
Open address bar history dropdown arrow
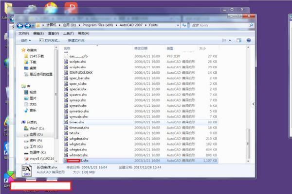pyautogui.click(x=178, y=25)
